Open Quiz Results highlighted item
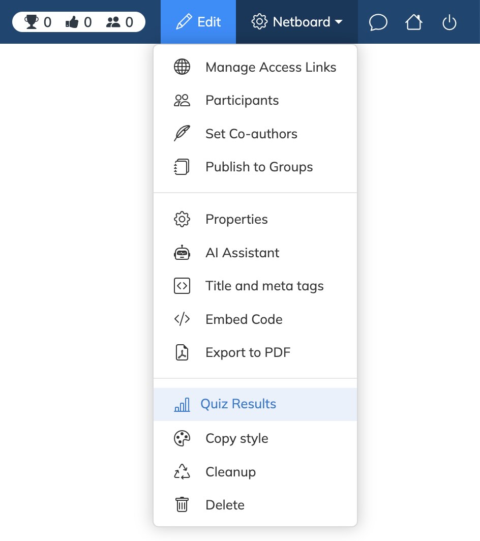480x541 pixels. click(255, 404)
